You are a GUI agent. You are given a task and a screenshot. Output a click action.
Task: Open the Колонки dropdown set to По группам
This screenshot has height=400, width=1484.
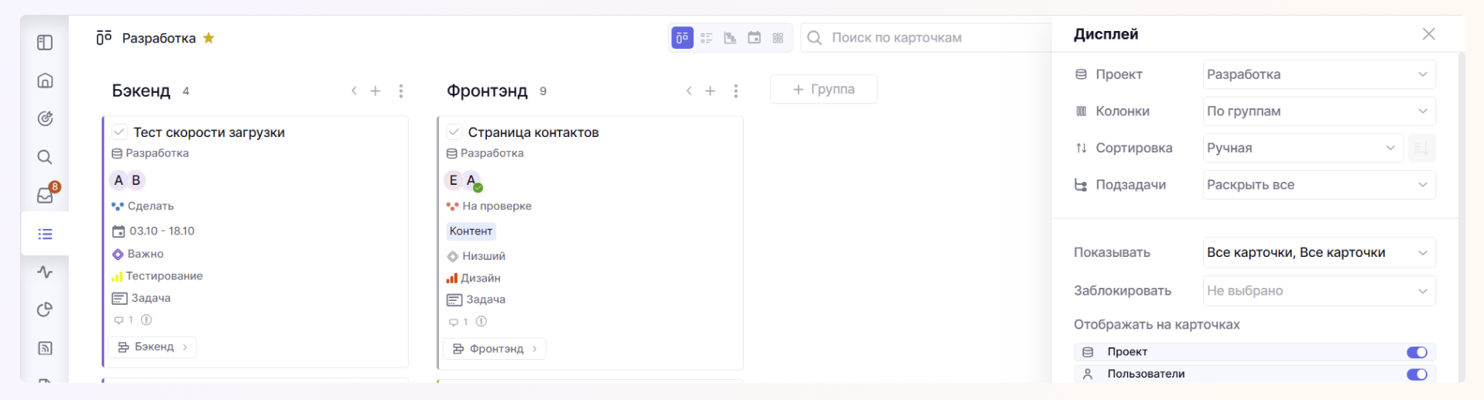1318,111
